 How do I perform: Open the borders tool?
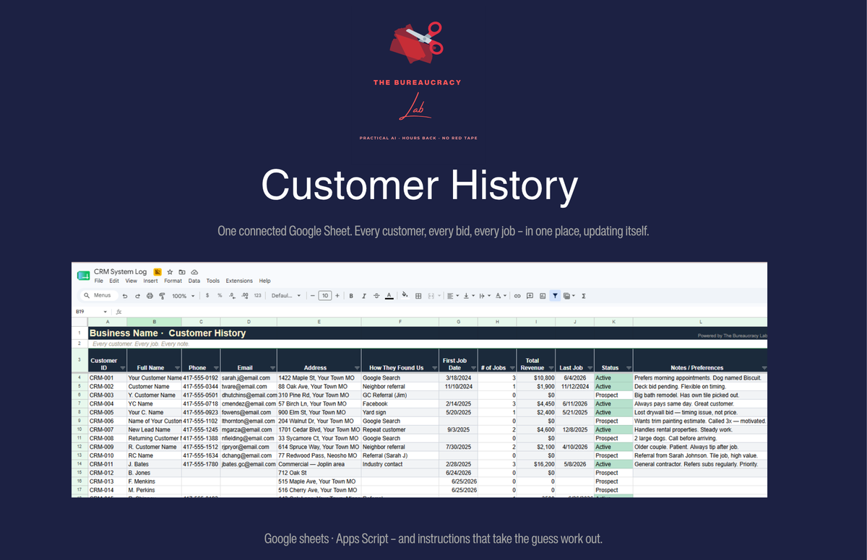pyautogui.click(x=418, y=296)
